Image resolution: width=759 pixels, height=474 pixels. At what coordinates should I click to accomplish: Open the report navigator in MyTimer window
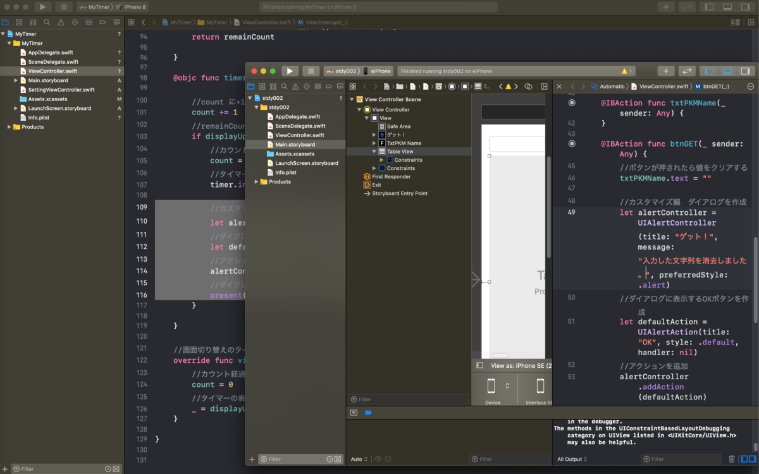coord(117,21)
